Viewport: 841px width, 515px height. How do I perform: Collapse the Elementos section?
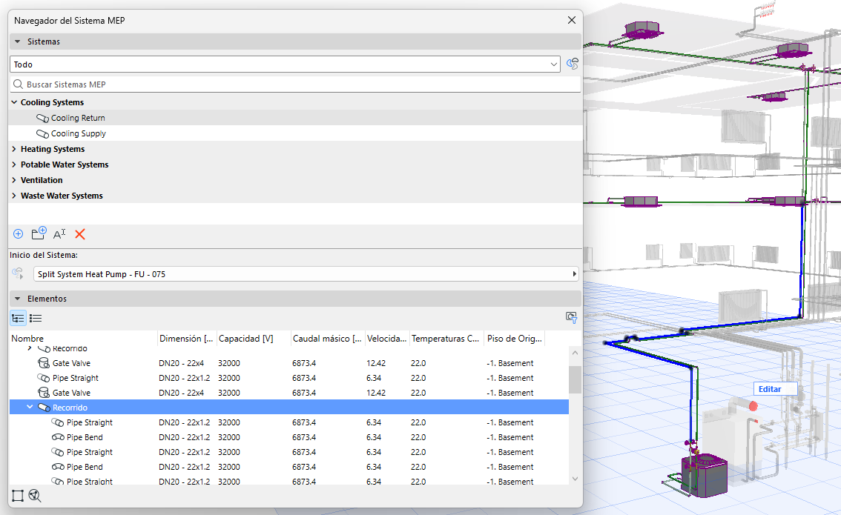(x=17, y=299)
